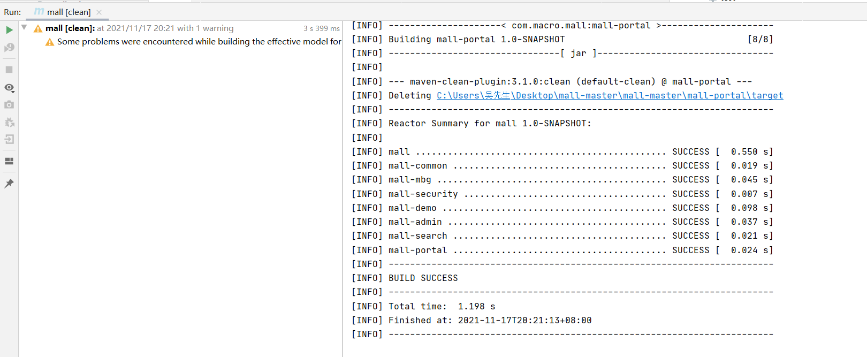Image resolution: width=867 pixels, height=357 pixels.
Task: Pin the Run tool window tab
Action: click(x=10, y=184)
